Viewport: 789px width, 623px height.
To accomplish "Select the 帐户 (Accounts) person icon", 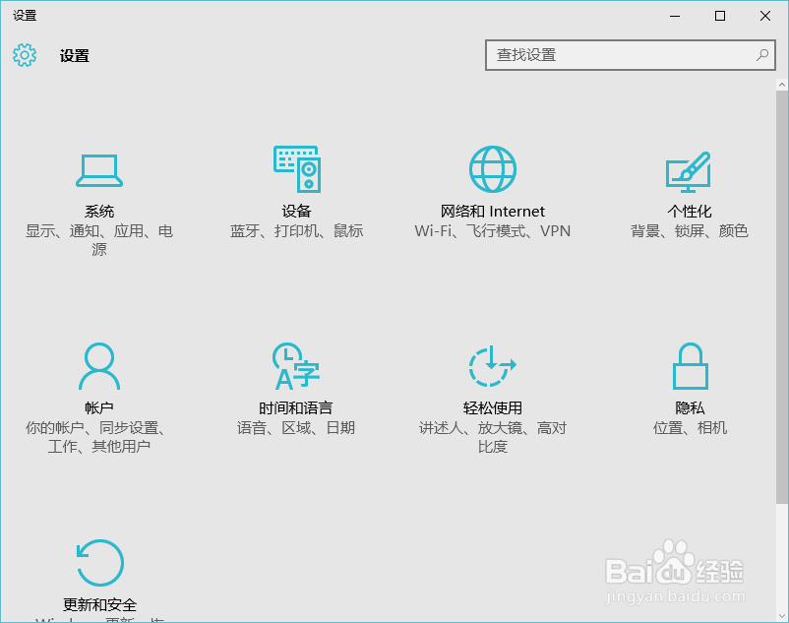I will coord(98,366).
